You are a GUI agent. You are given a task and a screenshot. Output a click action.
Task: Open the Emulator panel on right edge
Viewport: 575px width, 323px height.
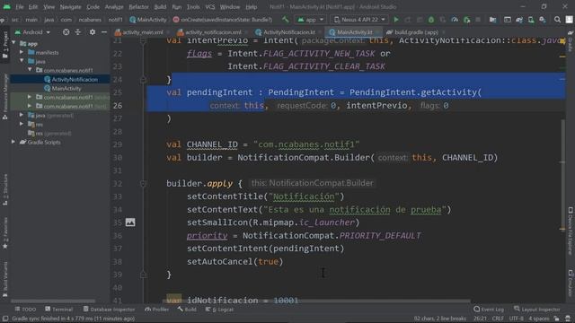[x=571, y=283]
